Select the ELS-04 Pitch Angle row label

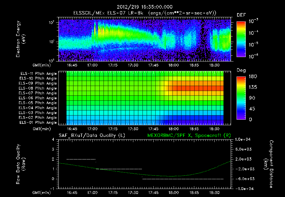(38, 108)
